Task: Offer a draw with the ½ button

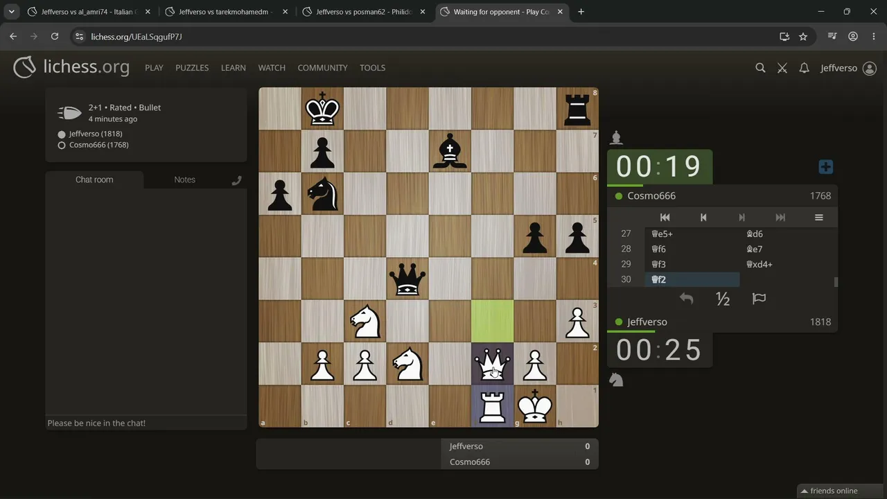Action: click(723, 299)
